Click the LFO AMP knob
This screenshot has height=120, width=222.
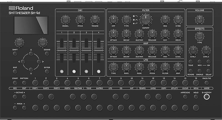pos(178,67)
